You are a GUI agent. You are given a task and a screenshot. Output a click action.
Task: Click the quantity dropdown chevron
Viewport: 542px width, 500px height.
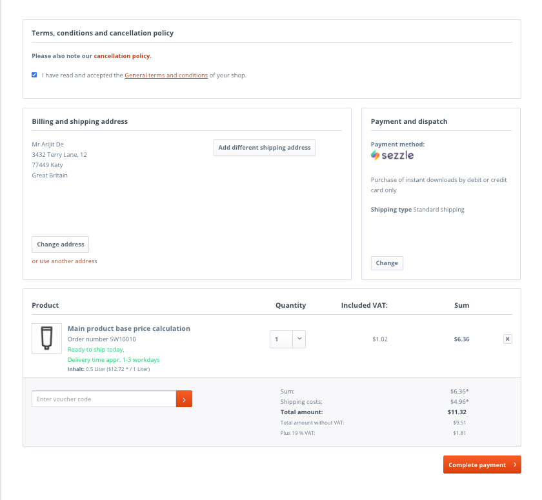(x=298, y=339)
